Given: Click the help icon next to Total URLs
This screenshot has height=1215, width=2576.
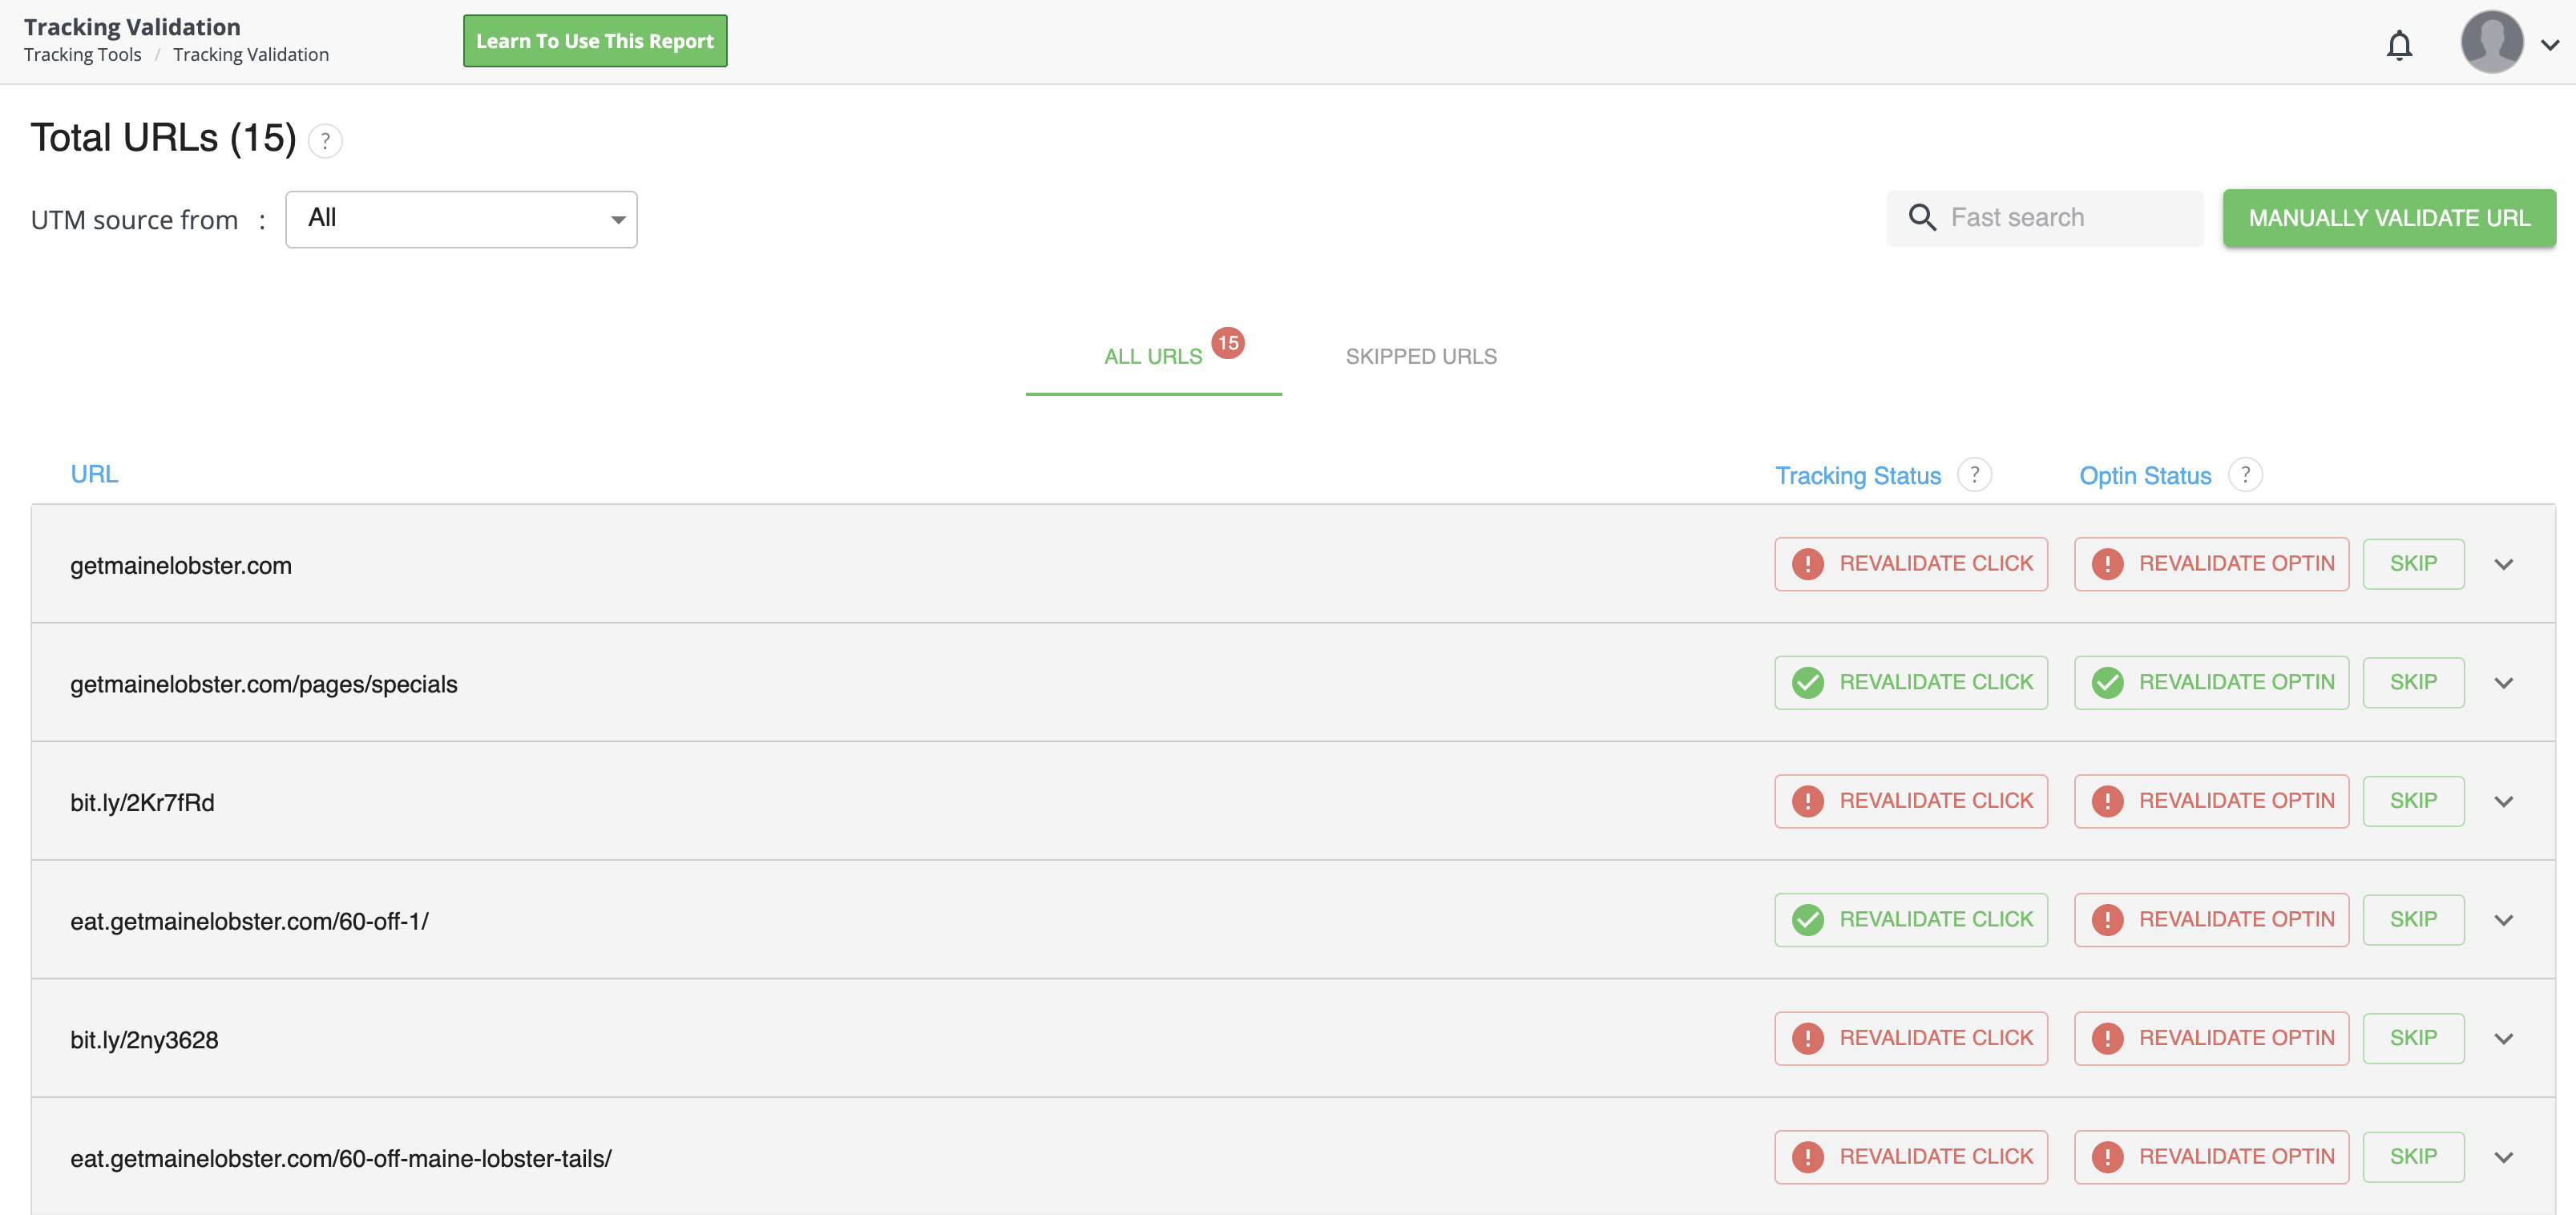Looking at the screenshot, I should [325, 141].
